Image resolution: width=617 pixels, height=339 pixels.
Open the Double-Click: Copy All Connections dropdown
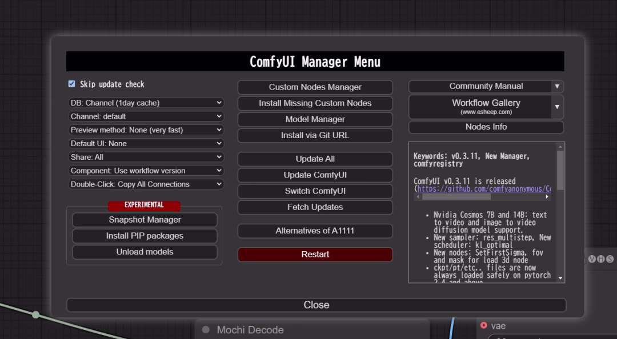pos(146,184)
